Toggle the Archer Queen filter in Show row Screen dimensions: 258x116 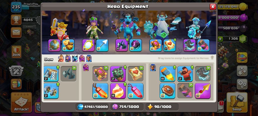pos(68,58)
